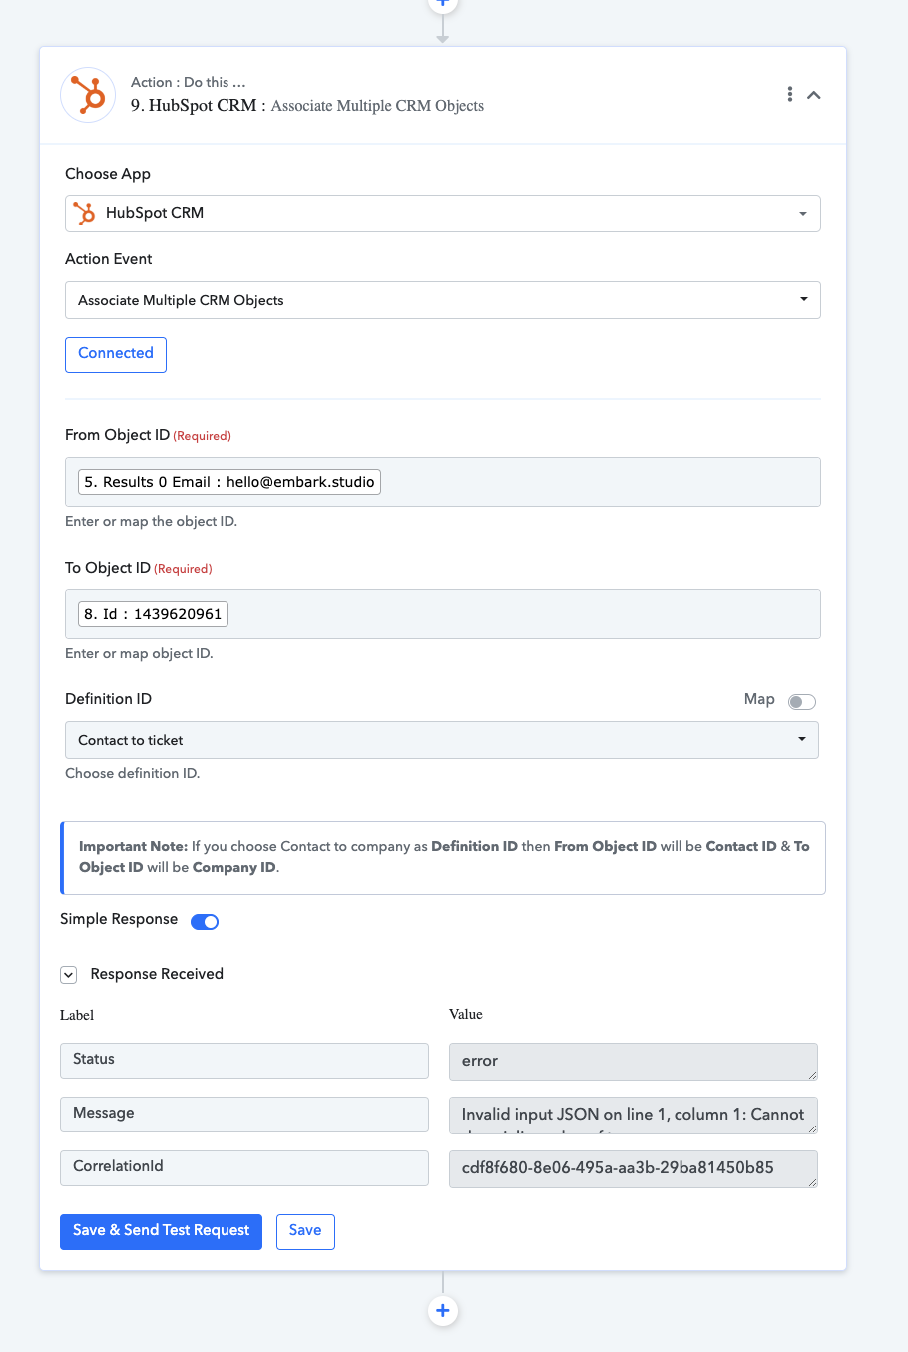Click Save & Send Test Request
The width and height of the screenshot is (908, 1352).
click(x=161, y=1231)
